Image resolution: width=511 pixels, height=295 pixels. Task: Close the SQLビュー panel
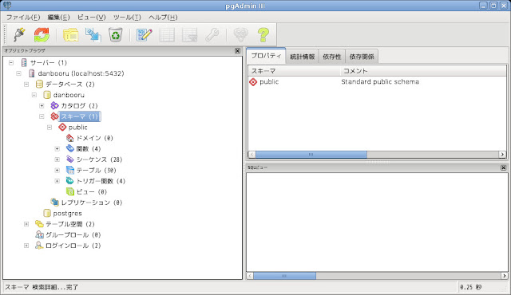pos(503,167)
